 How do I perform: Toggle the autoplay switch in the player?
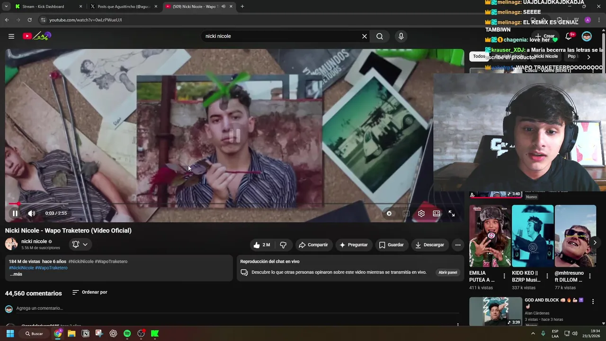tap(389, 214)
